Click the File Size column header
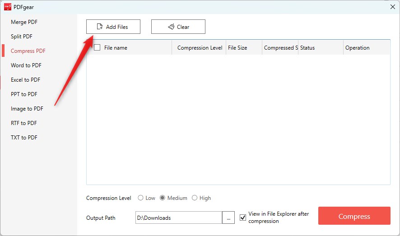The width and height of the screenshot is (400, 236). point(244,48)
